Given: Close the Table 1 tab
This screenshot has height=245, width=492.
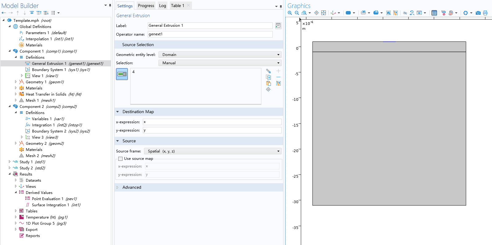Looking at the screenshot, I should pyautogui.click(x=189, y=5).
